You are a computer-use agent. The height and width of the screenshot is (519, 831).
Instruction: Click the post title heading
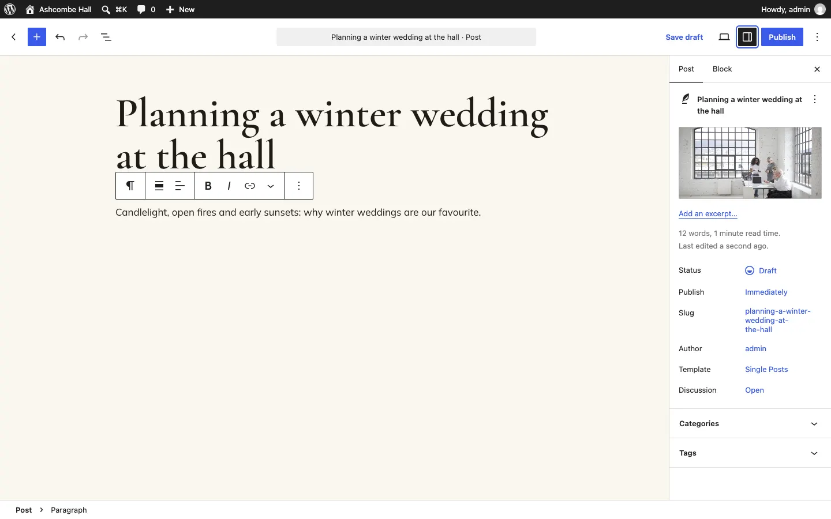coord(332,134)
